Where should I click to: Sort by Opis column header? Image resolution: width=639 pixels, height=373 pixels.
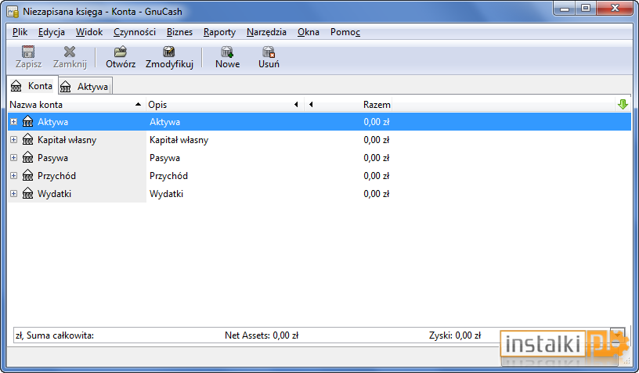coord(225,105)
